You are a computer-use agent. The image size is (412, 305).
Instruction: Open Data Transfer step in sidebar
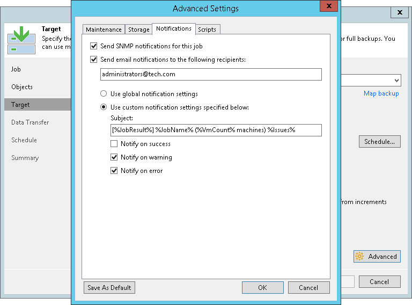(x=30, y=122)
